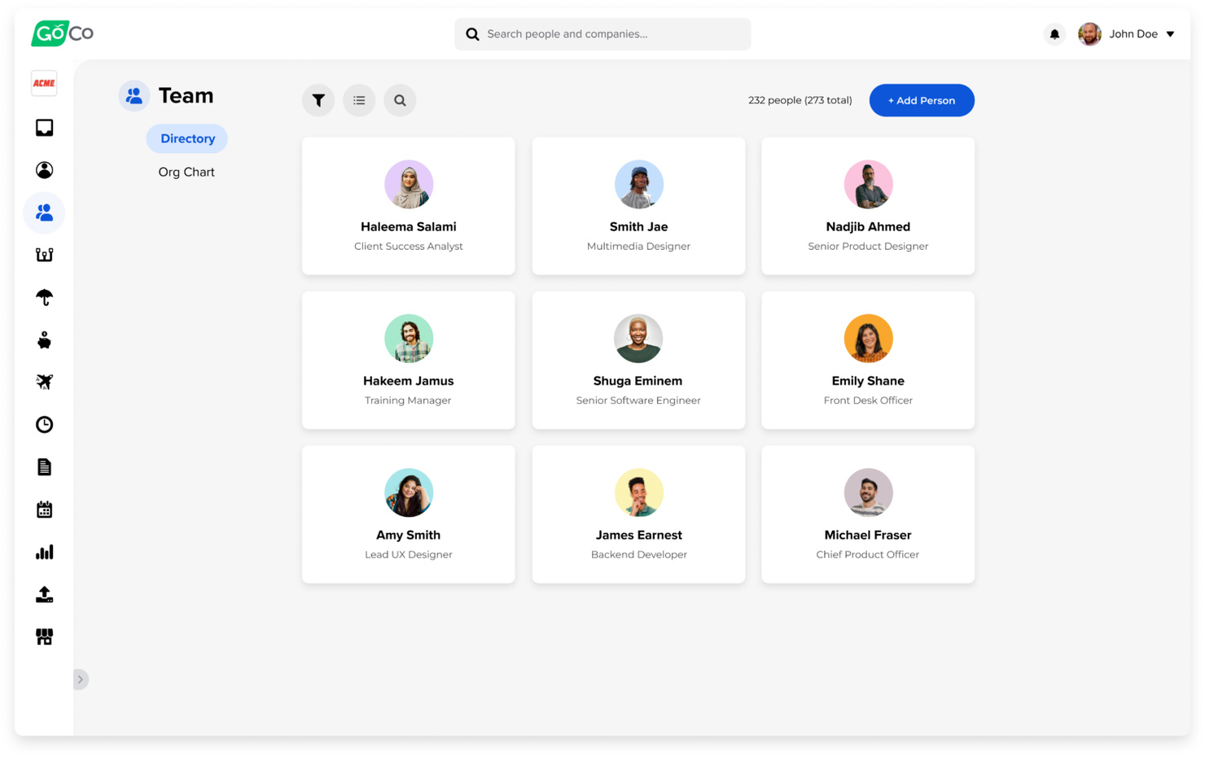Open the calendar icon in sidebar
This screenshot has height=757, width=1205.
[44, 510]
